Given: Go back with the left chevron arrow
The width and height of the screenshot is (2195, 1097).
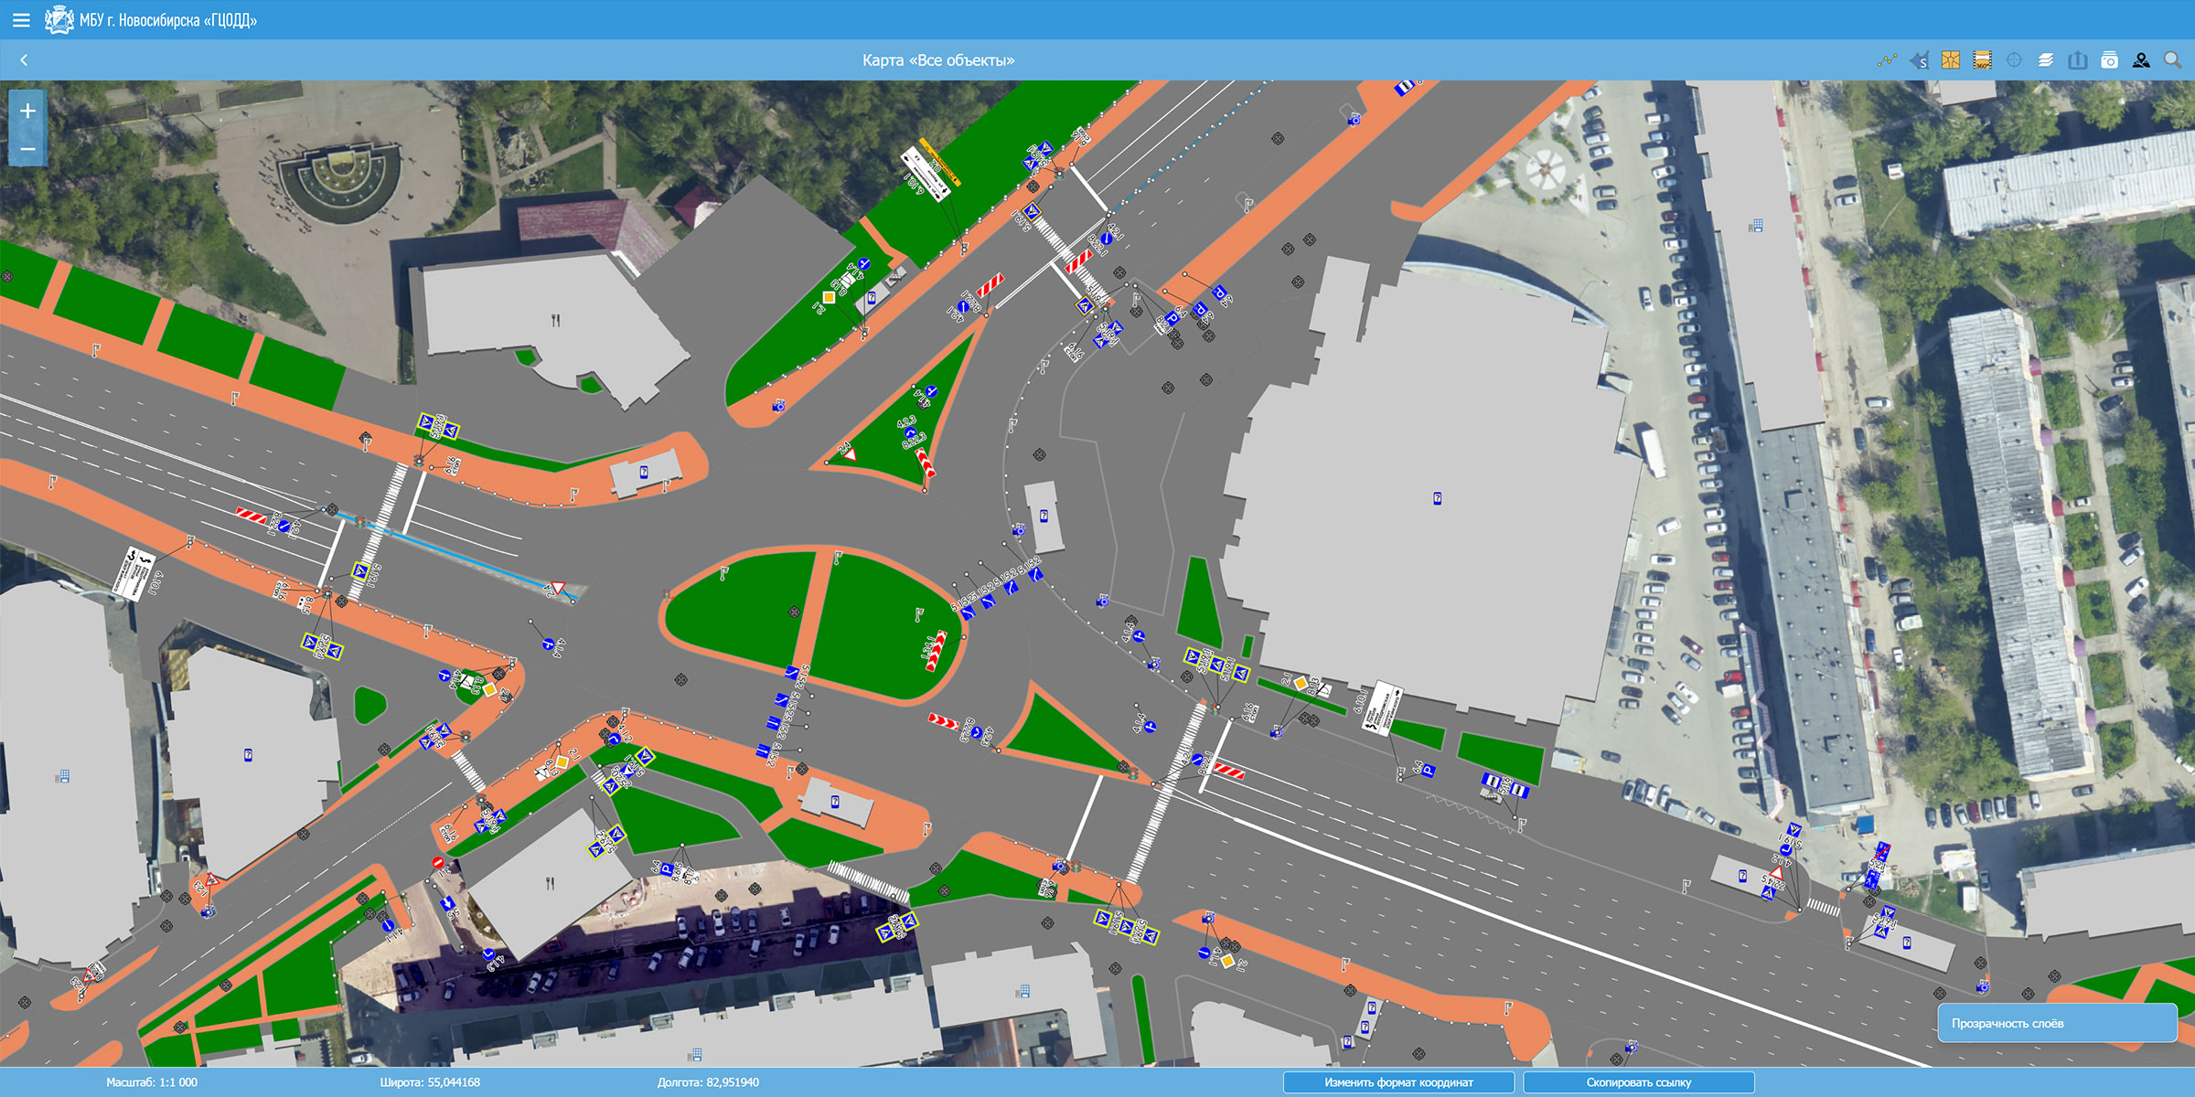Looking at the screenshot, I should coord(24,60).
